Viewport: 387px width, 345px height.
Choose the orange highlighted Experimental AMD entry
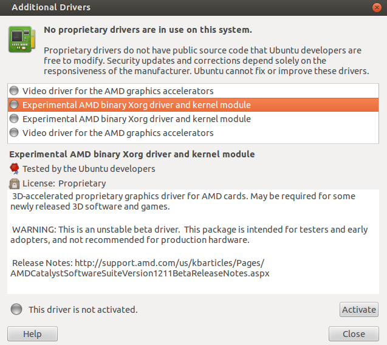click(193, 105)
